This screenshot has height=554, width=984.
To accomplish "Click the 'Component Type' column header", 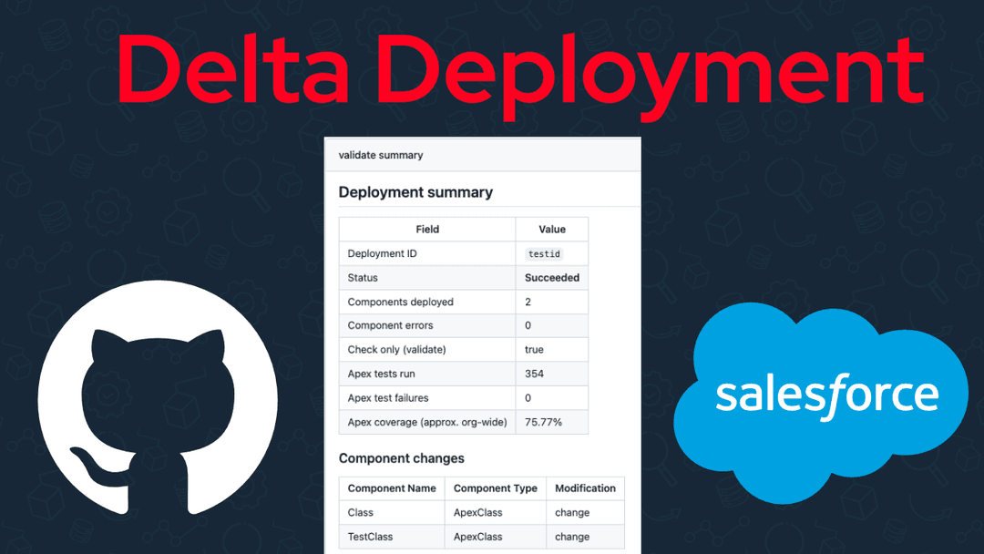I will click(x=495, y=488).
